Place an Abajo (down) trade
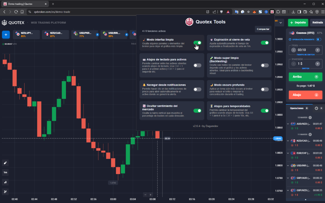 click(305, 95)
